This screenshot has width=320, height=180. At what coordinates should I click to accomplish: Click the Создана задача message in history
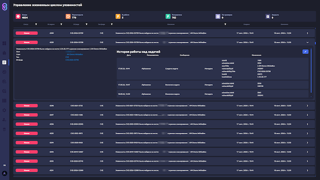[171, 69]
